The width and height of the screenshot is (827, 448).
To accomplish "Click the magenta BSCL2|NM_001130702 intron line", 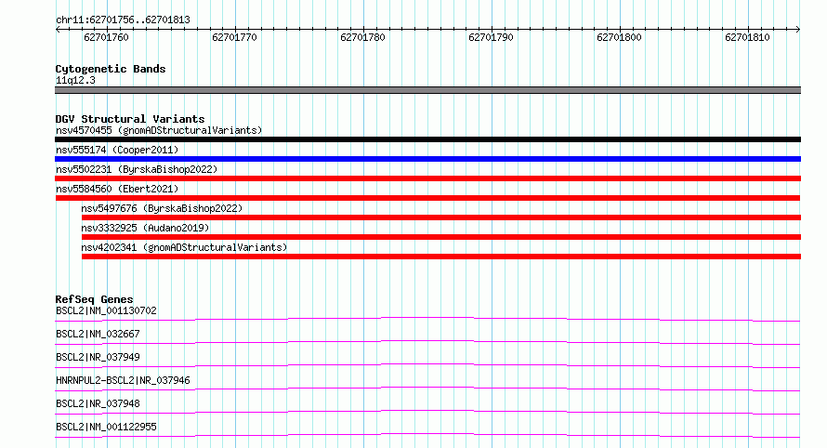I will point(427,319).
